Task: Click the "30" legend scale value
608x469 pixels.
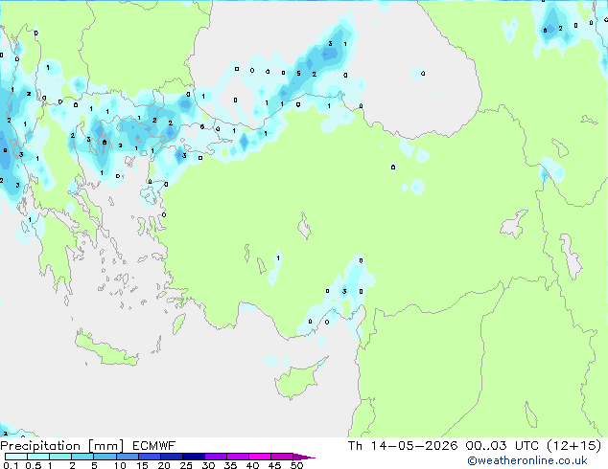Action: click(x=208, y=465)
